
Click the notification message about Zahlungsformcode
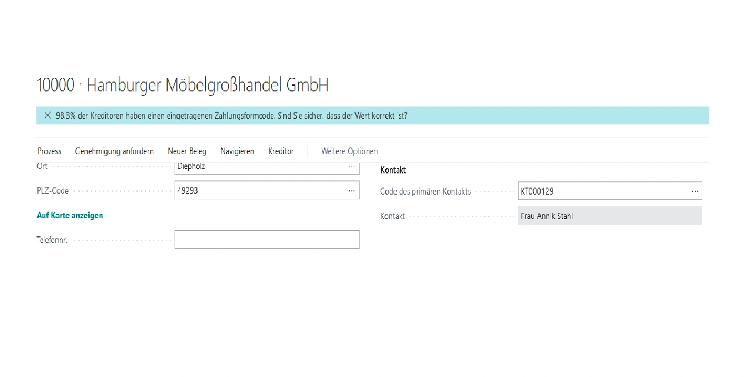click(x=231, y=115)
